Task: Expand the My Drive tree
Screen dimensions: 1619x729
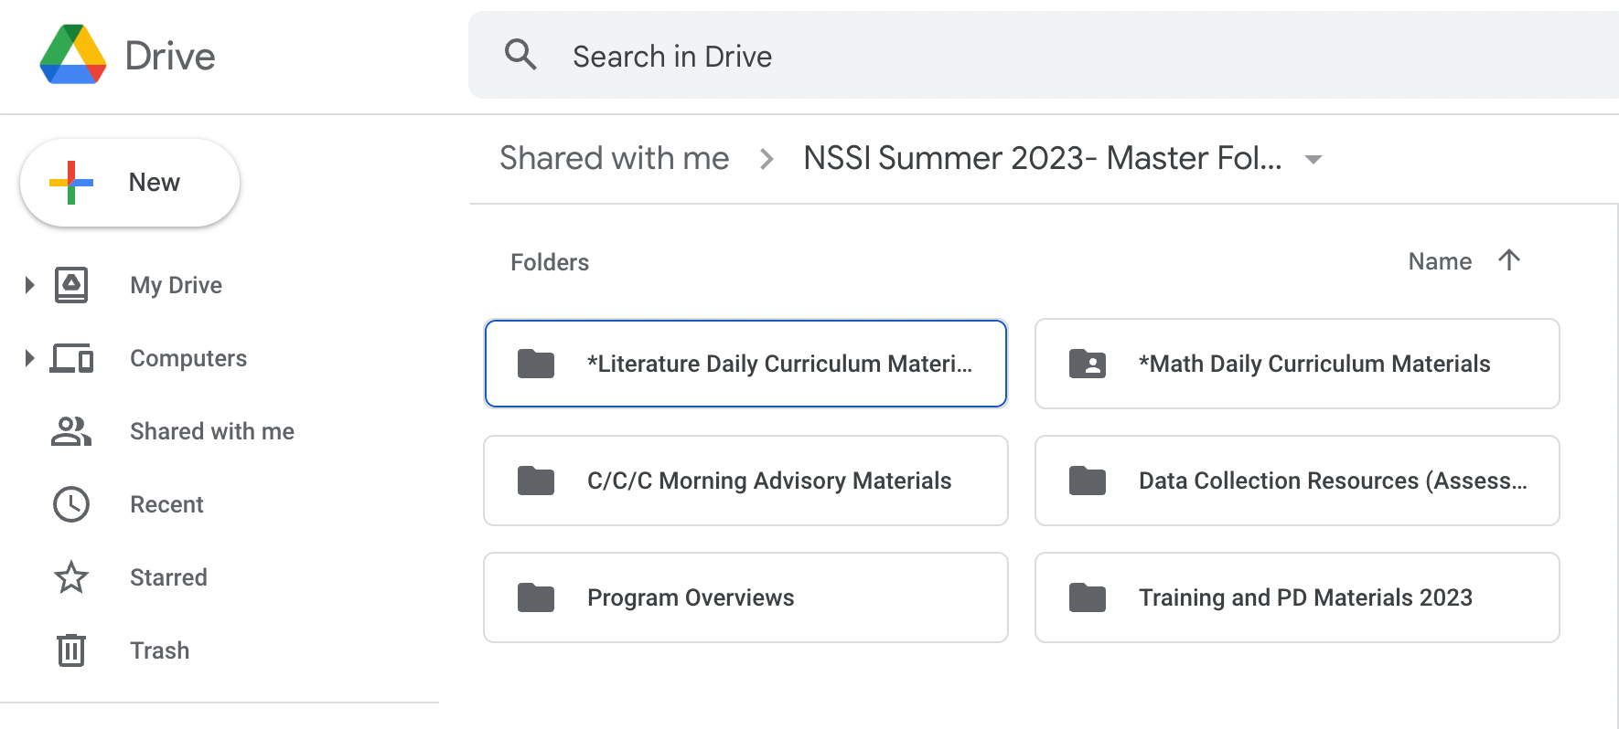Action: coord(29,285)
